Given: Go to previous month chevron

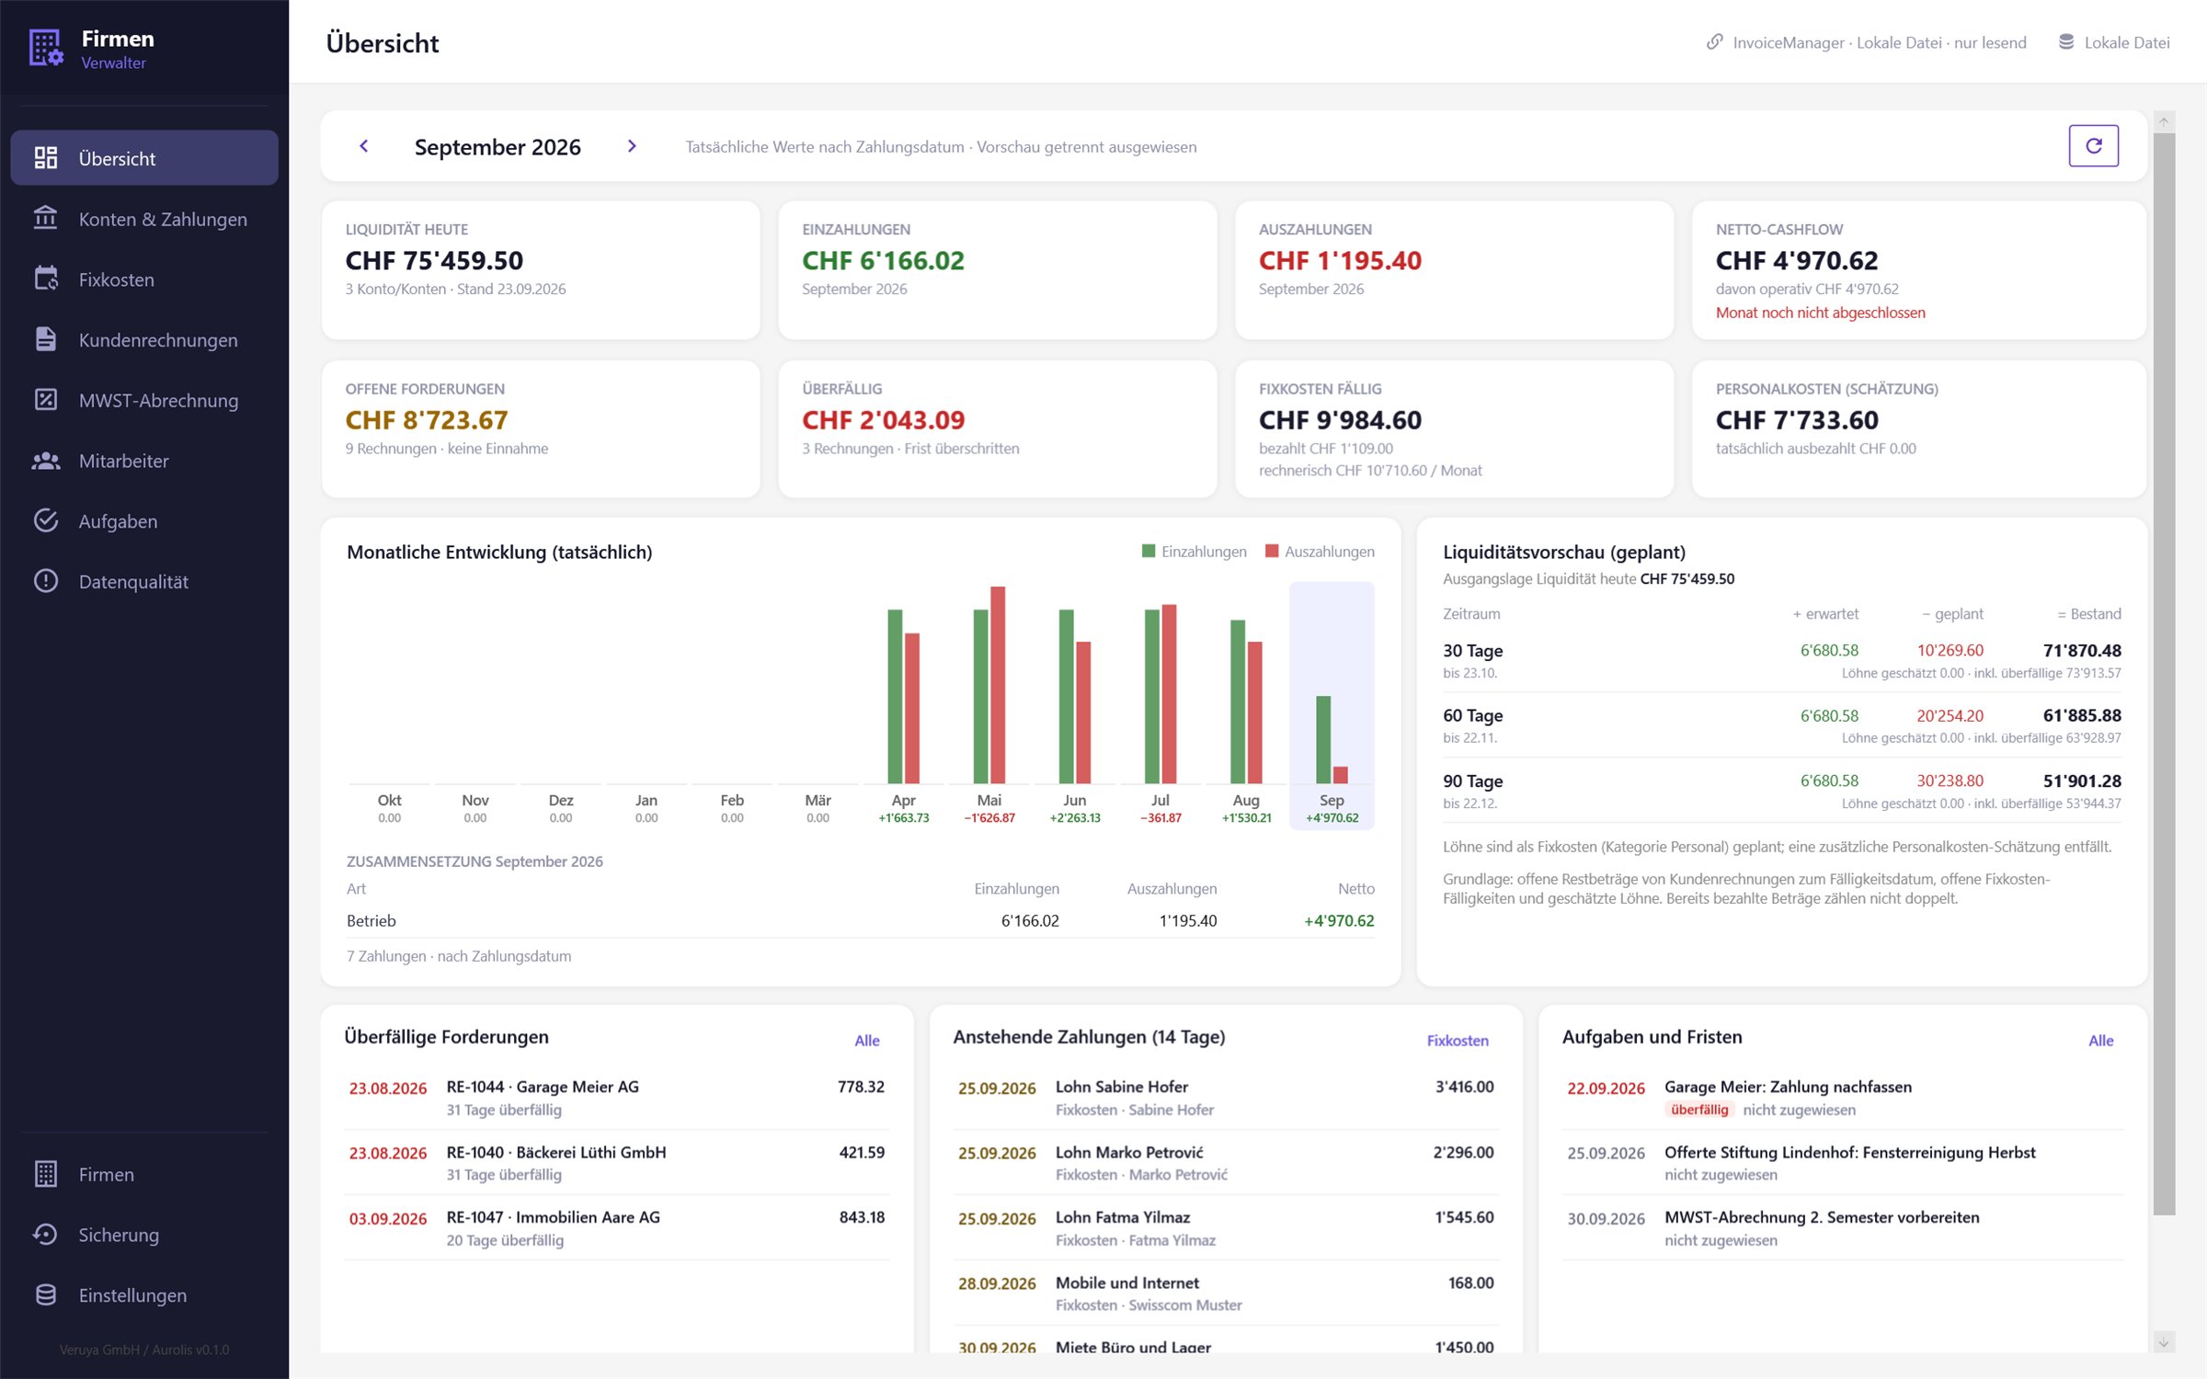Looking at the screenshot, I should point(364,146).
